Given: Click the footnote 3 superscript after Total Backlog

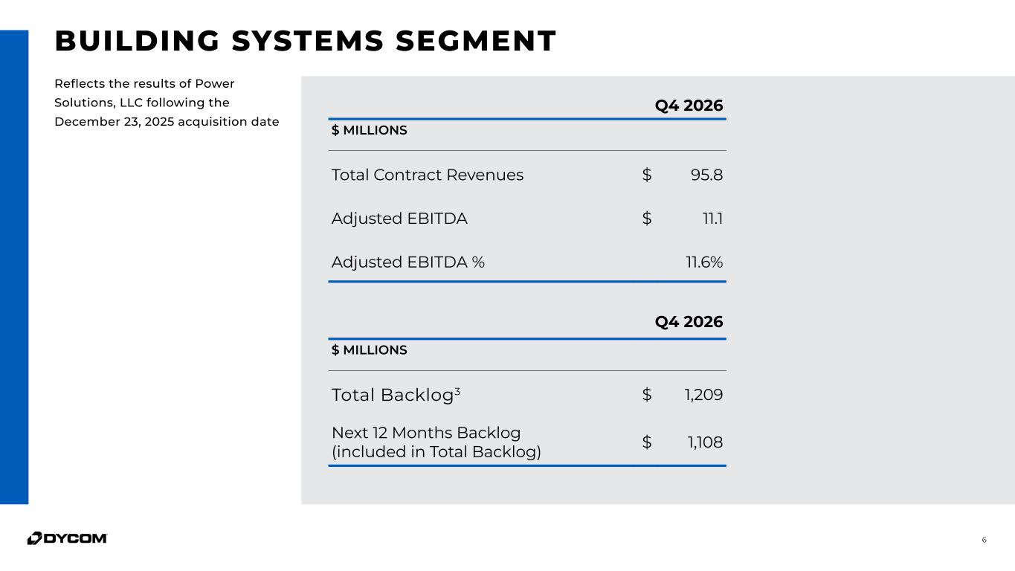Looking at the screenshot, I should [x=457, y=390].
